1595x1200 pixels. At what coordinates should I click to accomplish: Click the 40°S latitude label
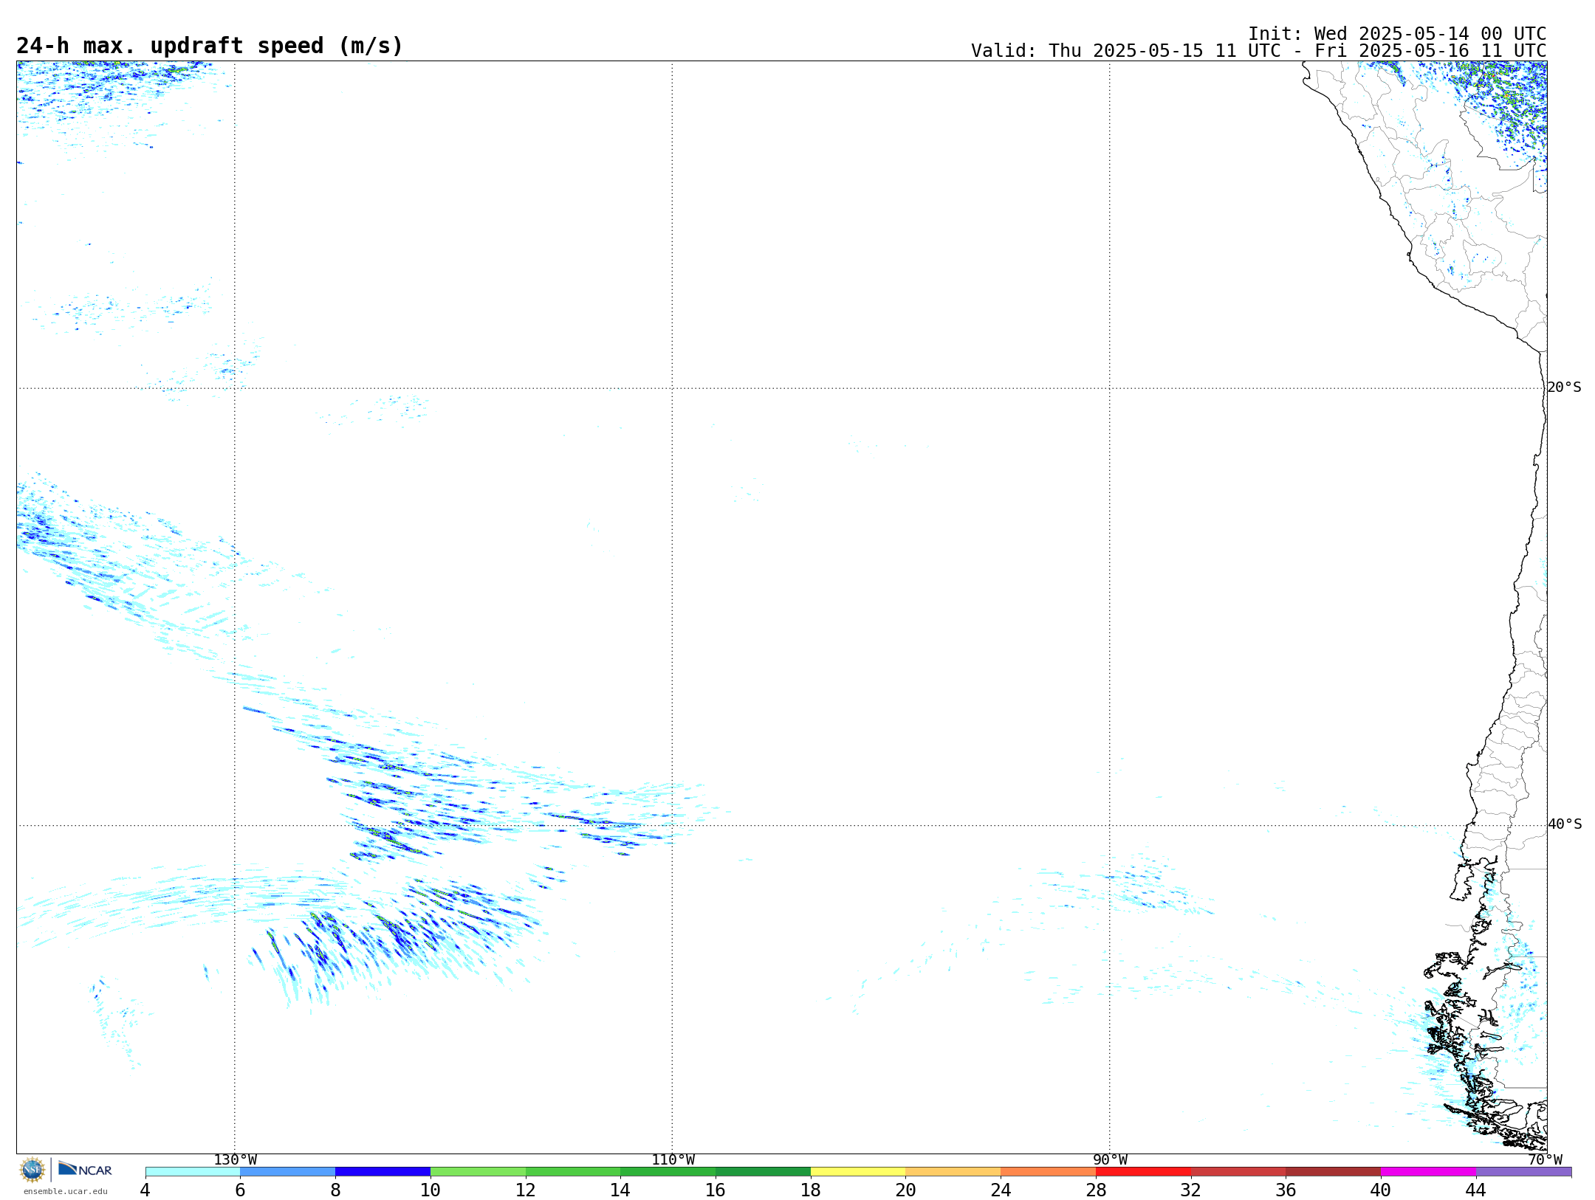1565,824
